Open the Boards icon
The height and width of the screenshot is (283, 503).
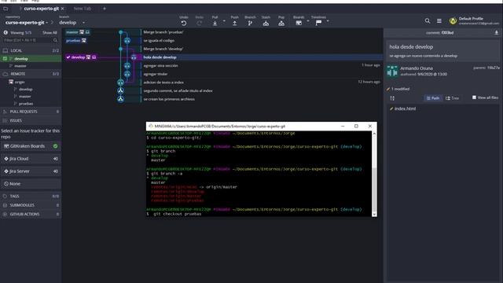(299, 23)
